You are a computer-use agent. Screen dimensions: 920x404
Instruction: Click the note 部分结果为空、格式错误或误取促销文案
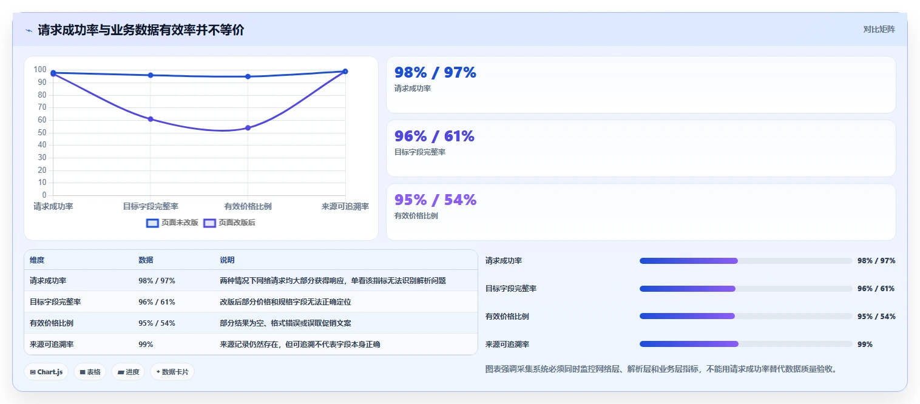coord(285,323)
